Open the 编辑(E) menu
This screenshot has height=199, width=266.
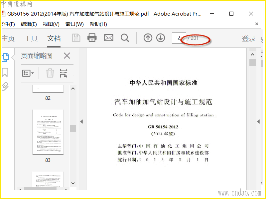29,24
